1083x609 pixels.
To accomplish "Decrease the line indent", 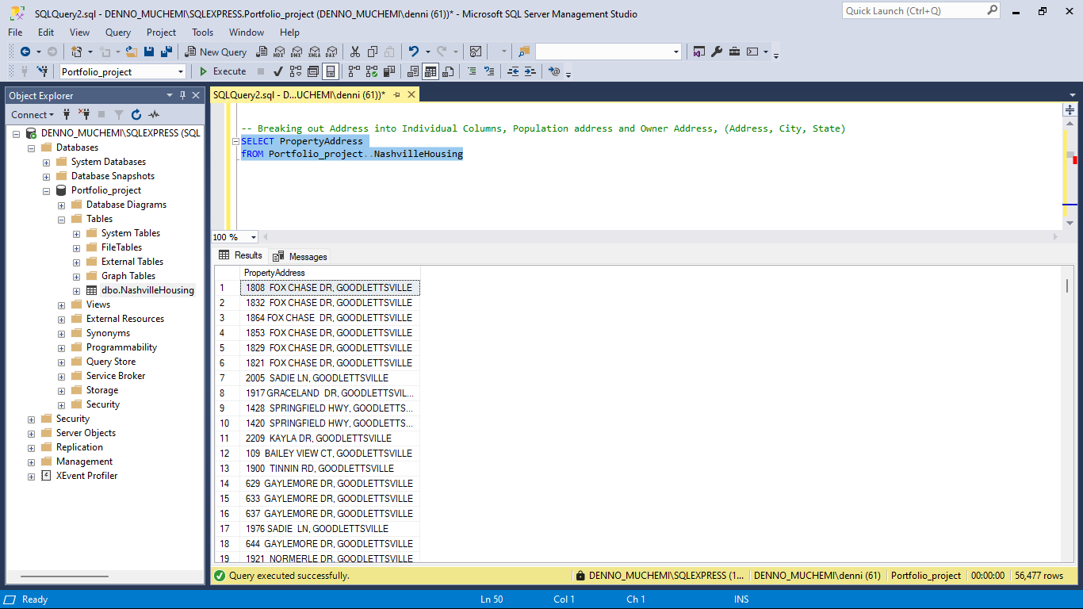I will (x=513, y=71).
